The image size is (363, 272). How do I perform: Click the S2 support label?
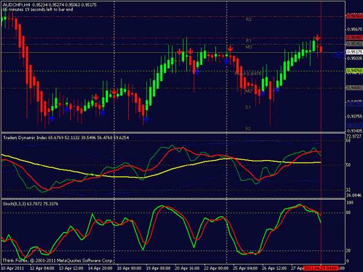[248, 129]
